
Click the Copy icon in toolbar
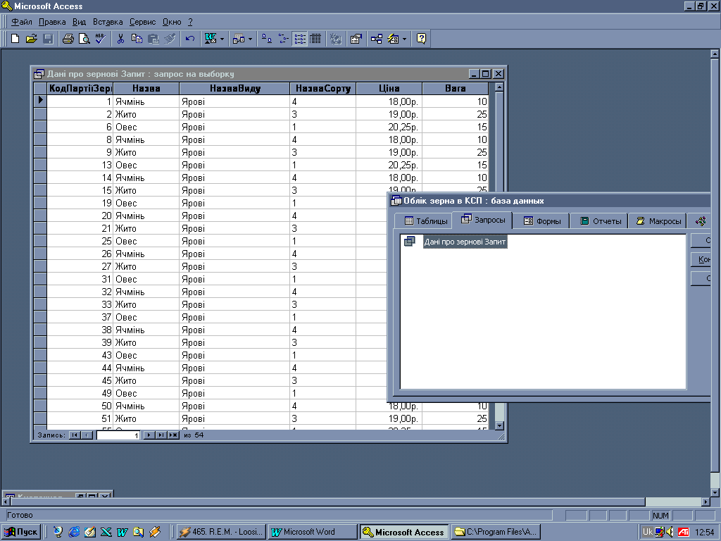pos(137,39)
